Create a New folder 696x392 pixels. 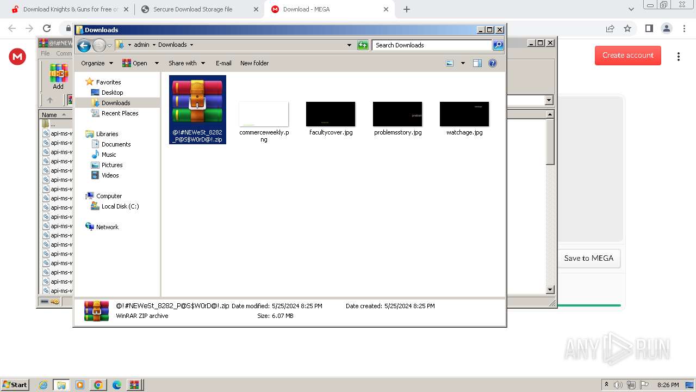(x=254, y=63)
